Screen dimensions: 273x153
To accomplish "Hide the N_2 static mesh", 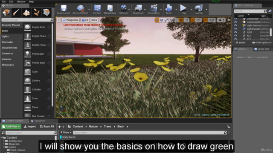I will pos(235,36).
